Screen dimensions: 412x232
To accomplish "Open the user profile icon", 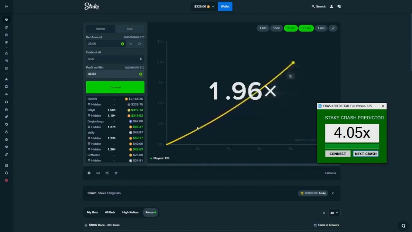I will tap(332, 6).
